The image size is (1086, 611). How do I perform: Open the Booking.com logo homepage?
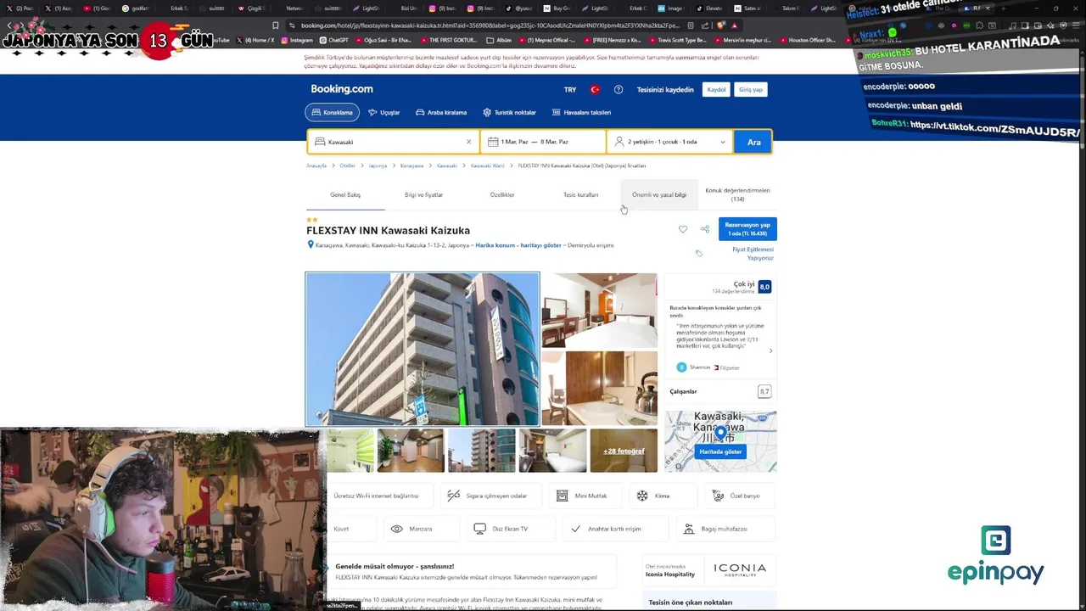341,89
